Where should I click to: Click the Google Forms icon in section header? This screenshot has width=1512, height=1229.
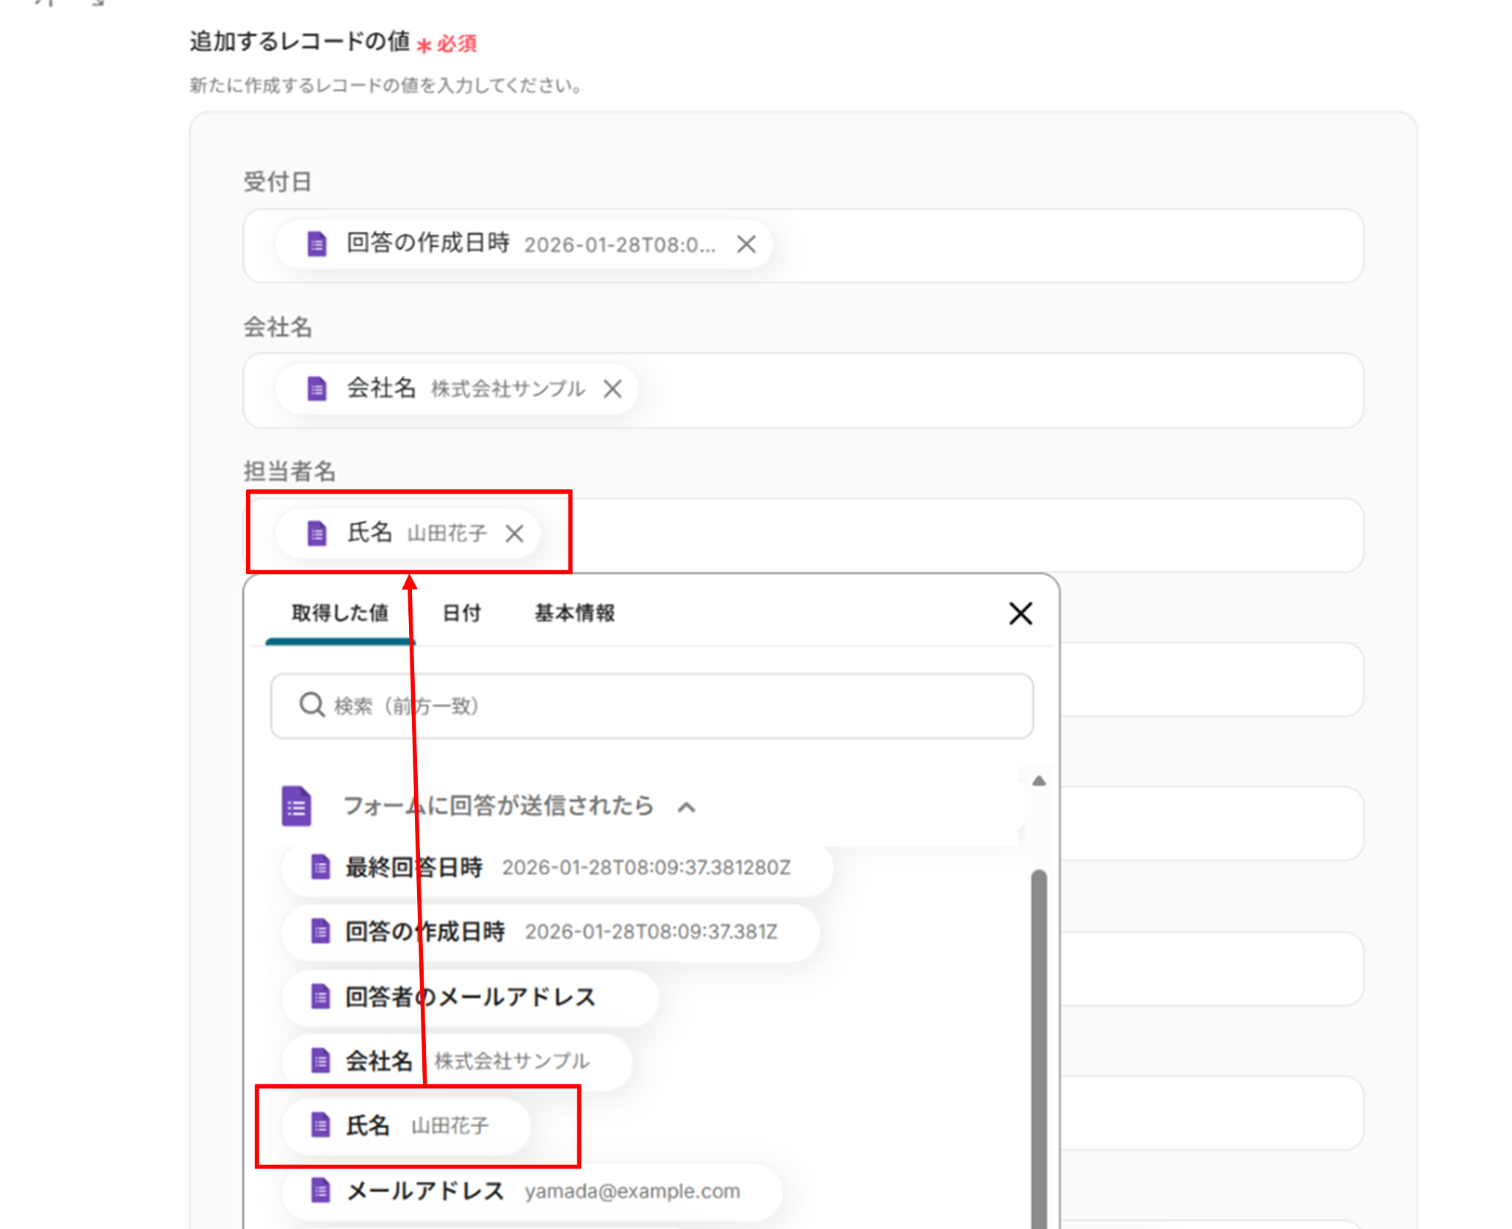(x=296, y=805)
